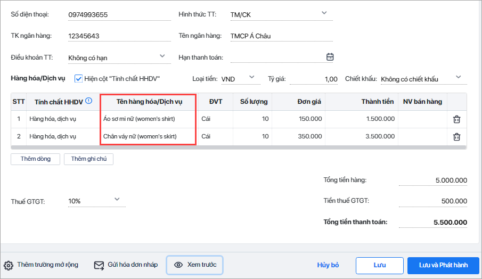Click Đơn giá 350.000 cell
The width and height of the screenshot is (482, 279).
coord(298,136)
